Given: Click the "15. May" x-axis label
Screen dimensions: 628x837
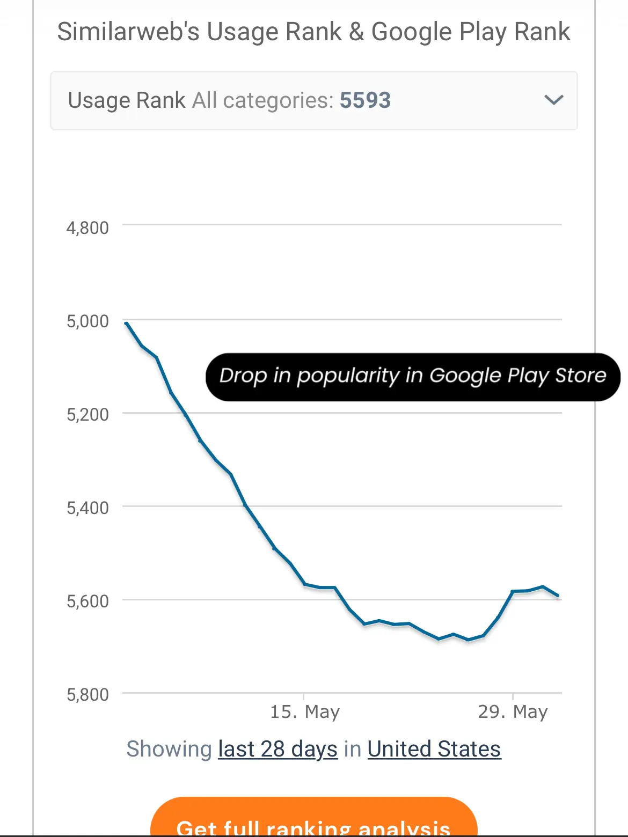Looking at the screenshot, I should pos(304,712).
